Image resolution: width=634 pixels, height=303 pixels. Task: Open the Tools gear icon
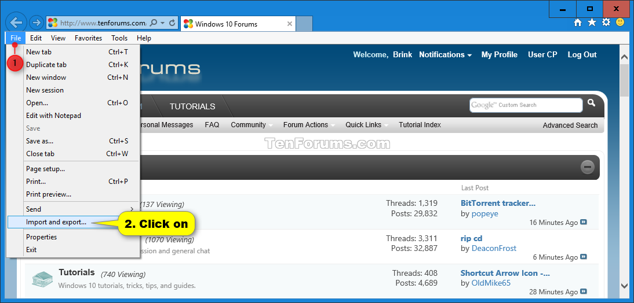click(606, 23)
